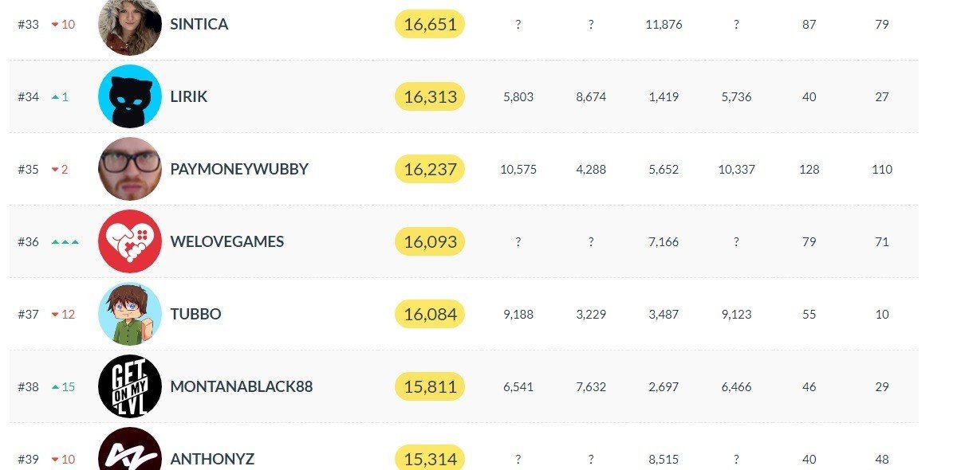Open the LIRIK channel link

pyautogui.click(x=189, y=96)
